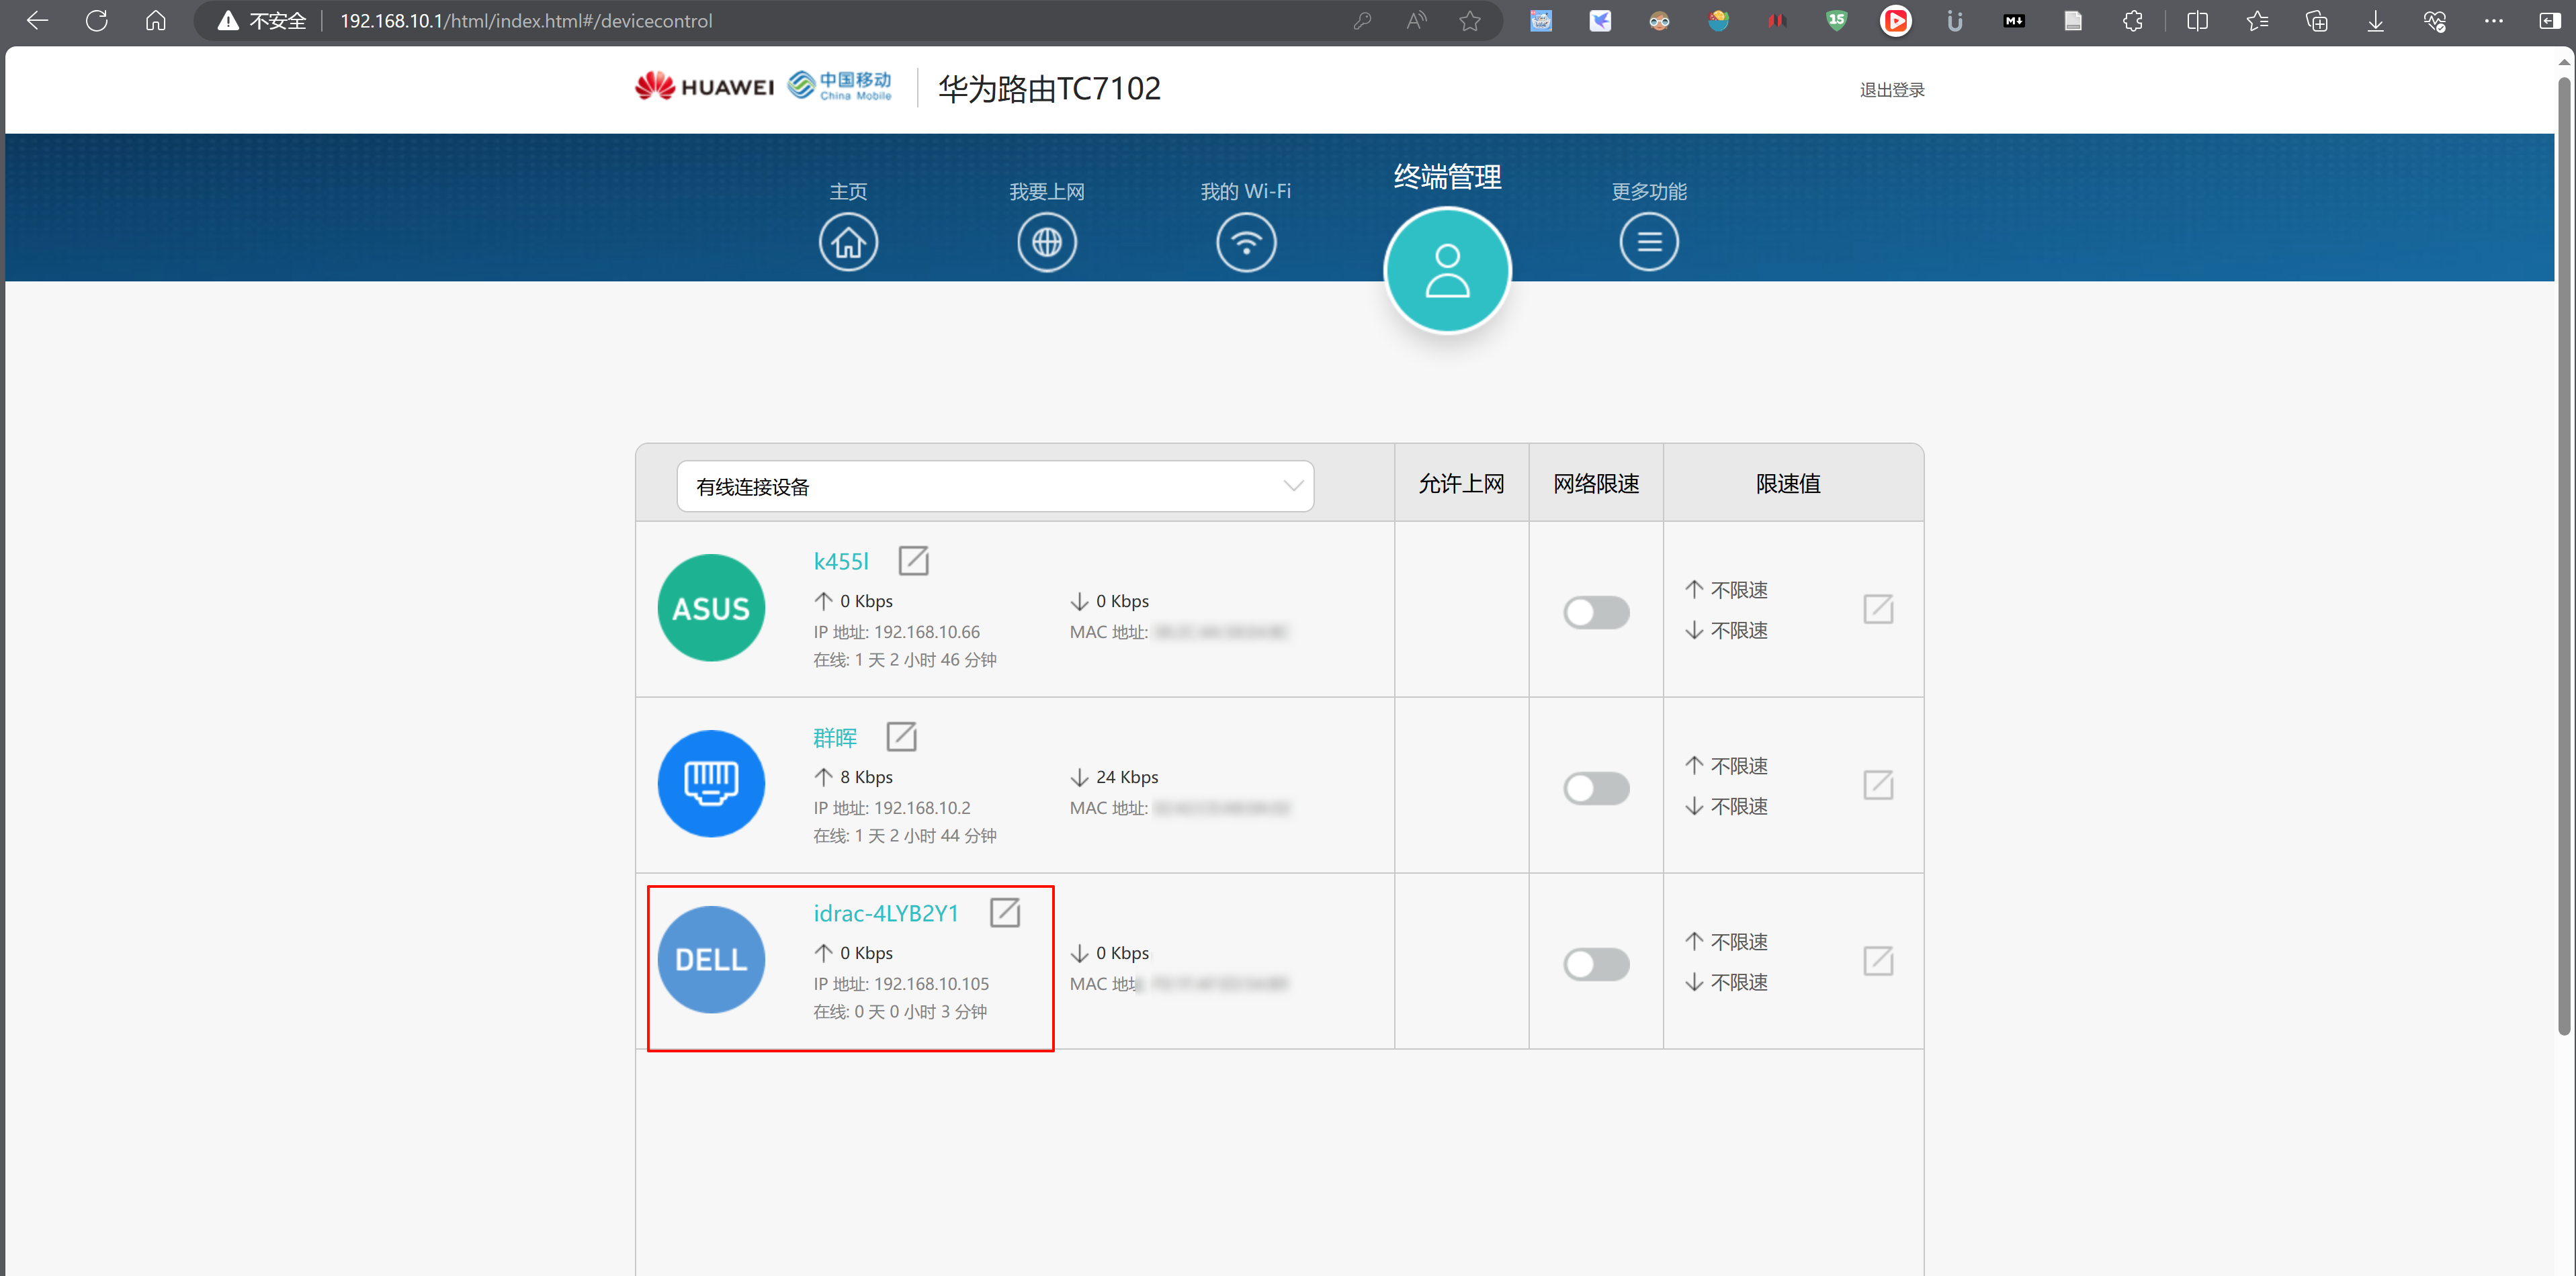Switch to the 主页 tab label

(848, 191)
